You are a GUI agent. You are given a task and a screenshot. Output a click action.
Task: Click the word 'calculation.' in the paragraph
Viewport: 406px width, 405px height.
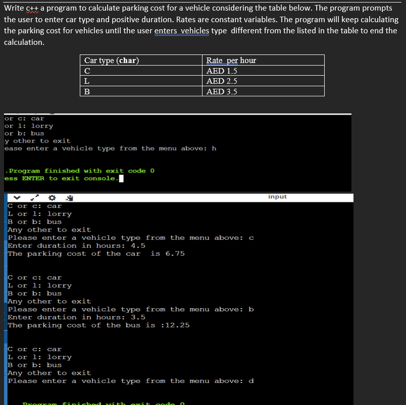coord(24,42)
